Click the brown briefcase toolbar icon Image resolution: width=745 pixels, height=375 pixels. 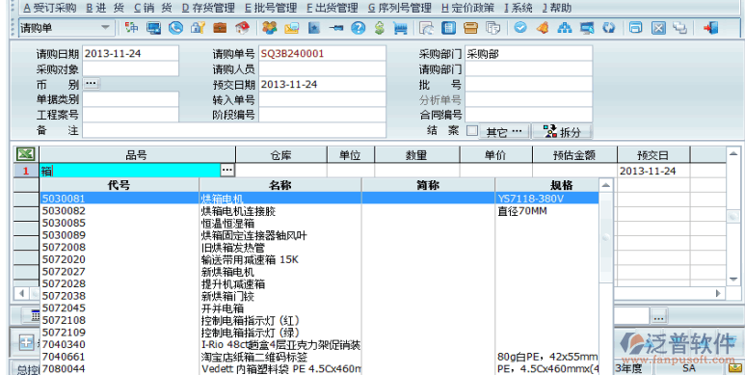[220, 28]
